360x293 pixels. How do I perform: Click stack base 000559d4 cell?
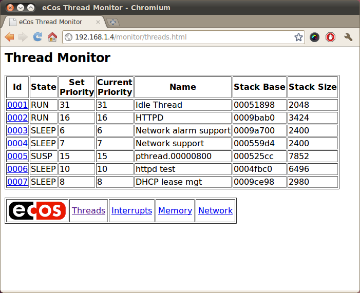(260, 143)
